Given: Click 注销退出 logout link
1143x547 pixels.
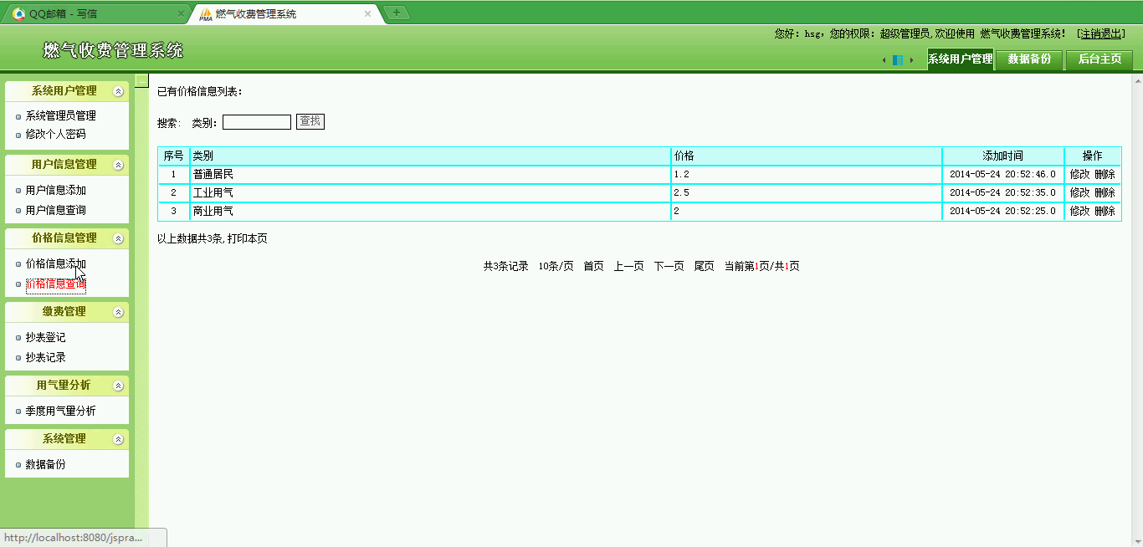Looking at the screenshot, I should click(x=1101, y=34).
